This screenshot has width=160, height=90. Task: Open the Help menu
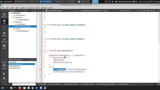[50, 8]
